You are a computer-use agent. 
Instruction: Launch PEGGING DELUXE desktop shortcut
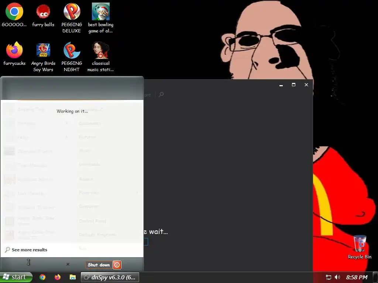(x=72, y=18)
